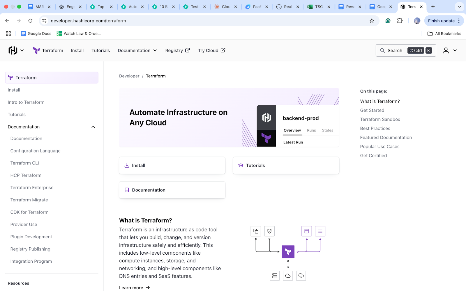
Task: Expand the tab search dropdown
Action: click(x=460, y=6)
